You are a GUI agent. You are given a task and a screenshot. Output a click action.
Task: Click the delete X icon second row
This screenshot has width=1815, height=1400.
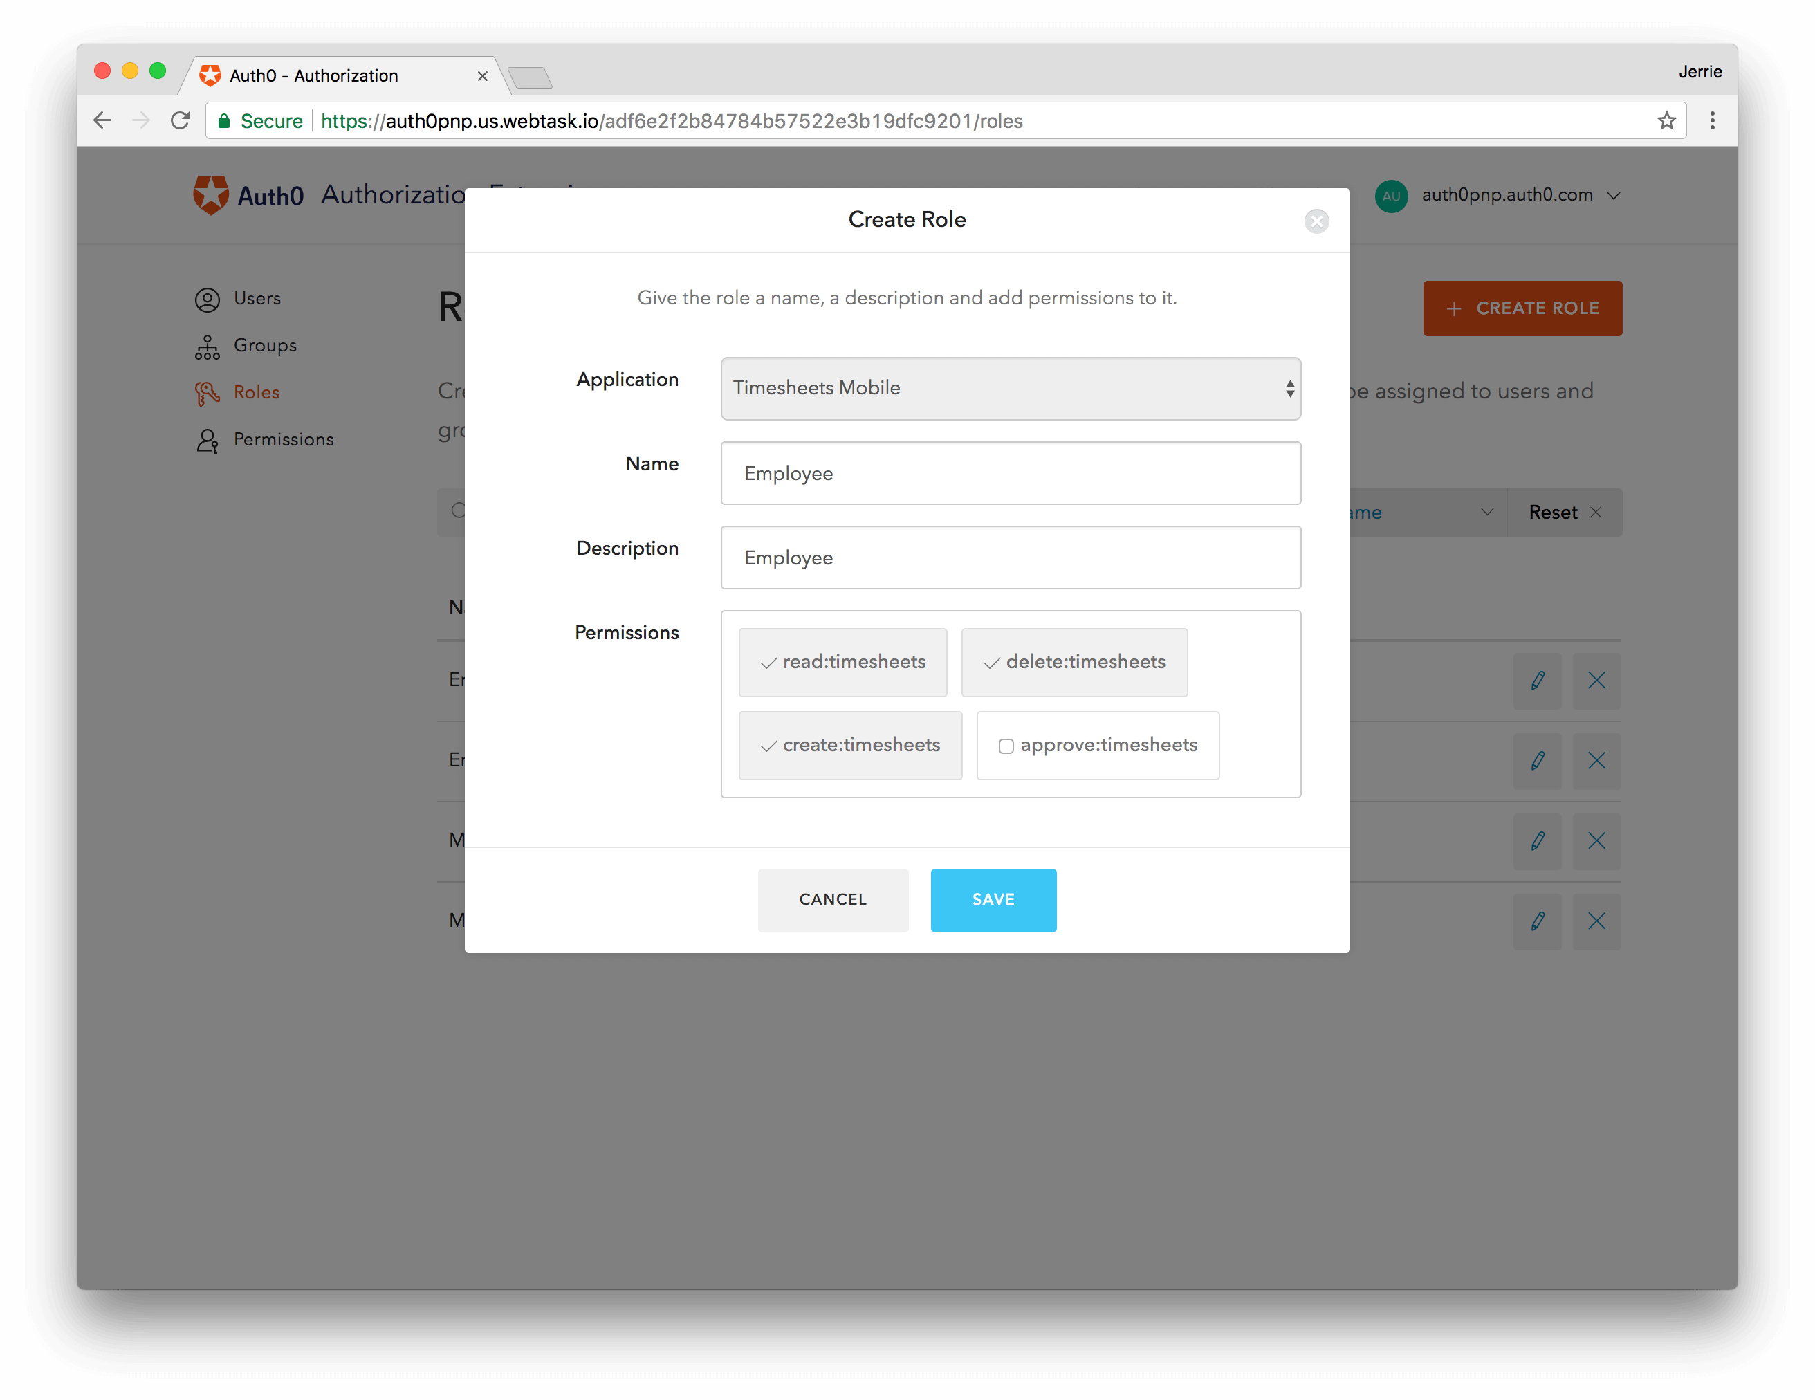pyautogui.click(x=1597, y=760)
